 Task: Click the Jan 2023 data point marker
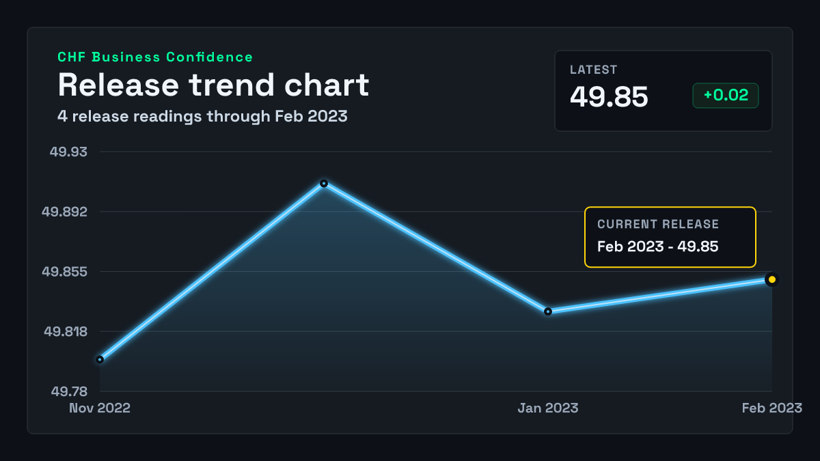[548, 311]
